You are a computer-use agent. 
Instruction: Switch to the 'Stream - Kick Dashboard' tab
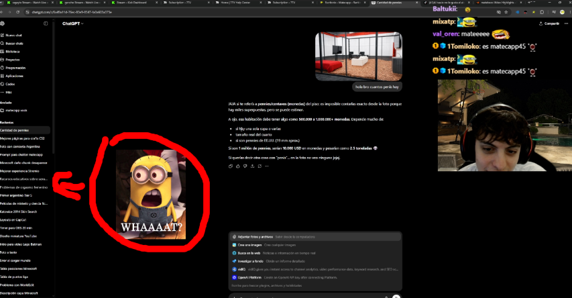tap(133, 3)
